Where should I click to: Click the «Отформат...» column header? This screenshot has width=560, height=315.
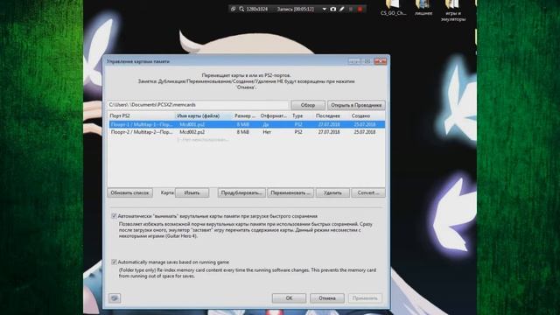pos(274,116)
